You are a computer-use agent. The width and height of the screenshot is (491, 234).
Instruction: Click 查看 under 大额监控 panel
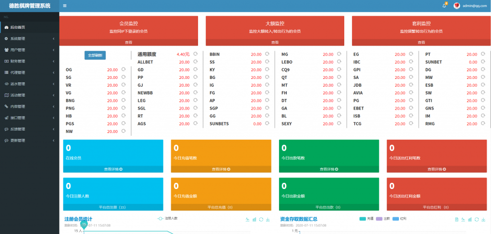(275, 42)
